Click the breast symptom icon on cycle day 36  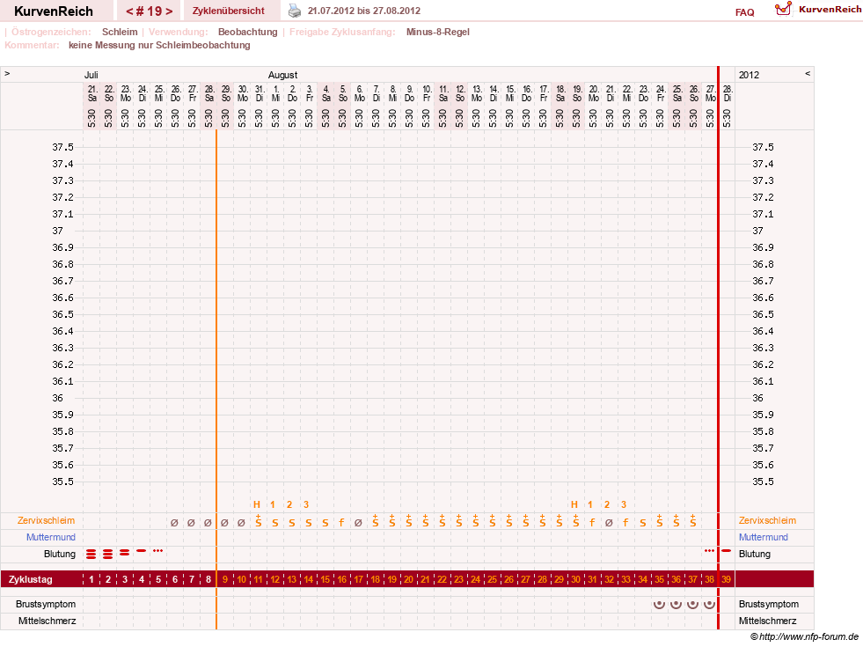676,604
